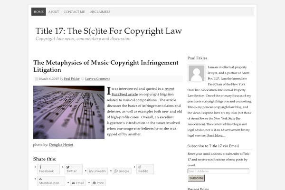Select the Paul Fakler sidebar heading

pos(197,58)
